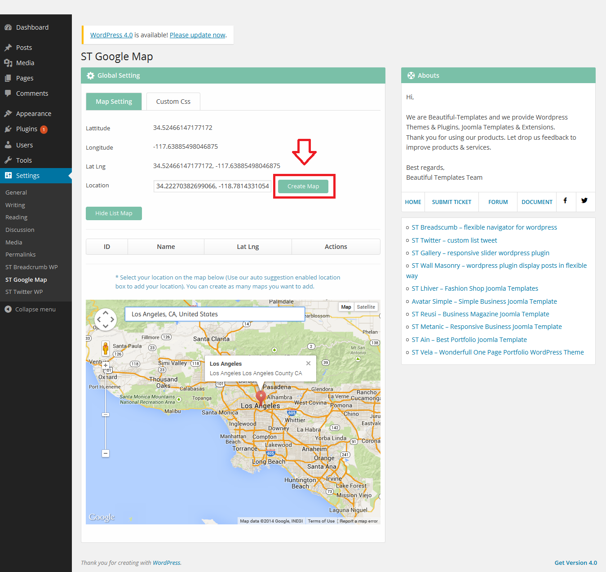The height and width of the screenshot is (572, 606).
Task: Open Permalinks settings submenu
Action: click(21, 254)
